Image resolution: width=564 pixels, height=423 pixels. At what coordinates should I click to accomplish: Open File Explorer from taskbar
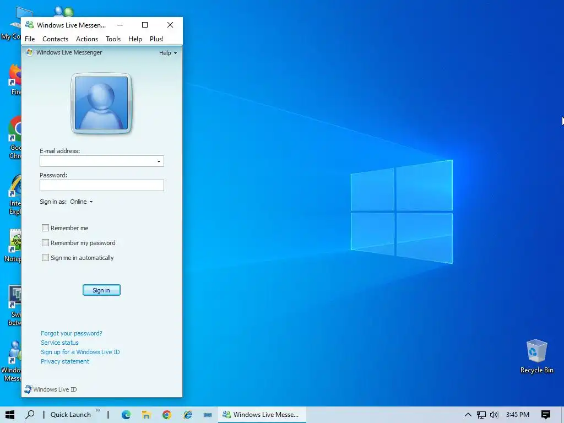point(146,415)
